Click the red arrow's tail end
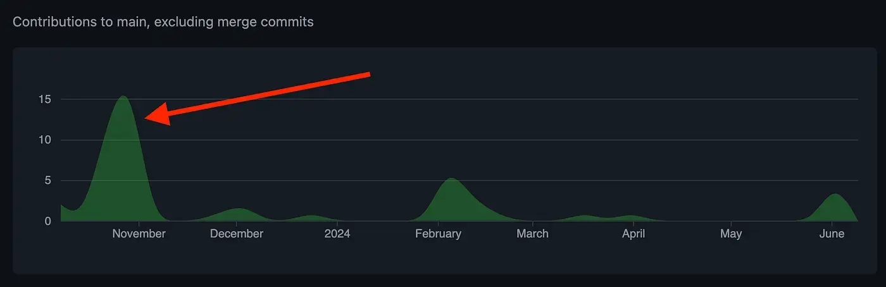The width and height of the screenshot is (886, 287). pyautogui.click(x=368, y=75)
